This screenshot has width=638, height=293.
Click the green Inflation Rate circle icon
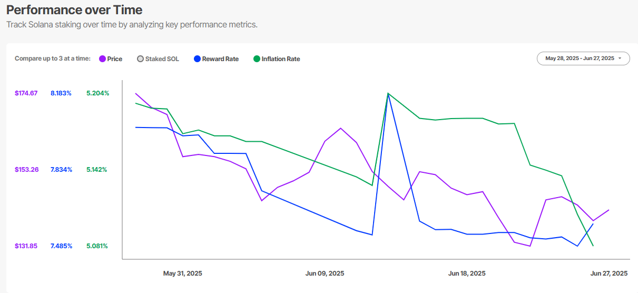click(x=257, y=59)
